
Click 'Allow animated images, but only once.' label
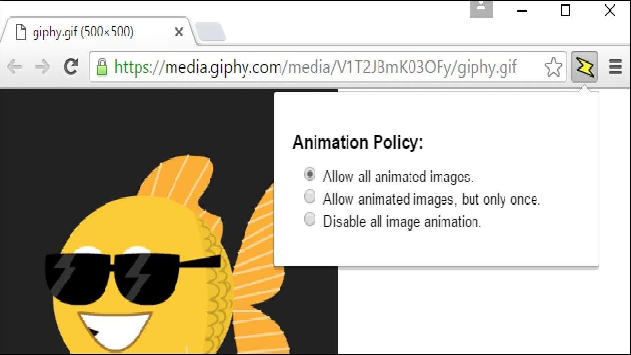(431, 199)
